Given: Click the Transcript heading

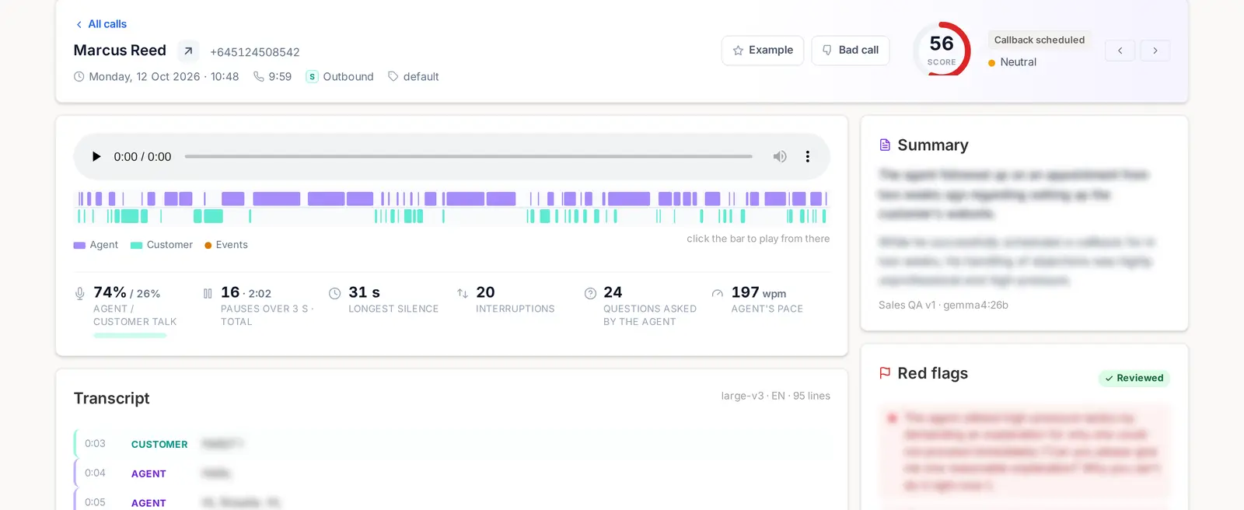Looking at the screenshot, I should [x=111, y=398].
